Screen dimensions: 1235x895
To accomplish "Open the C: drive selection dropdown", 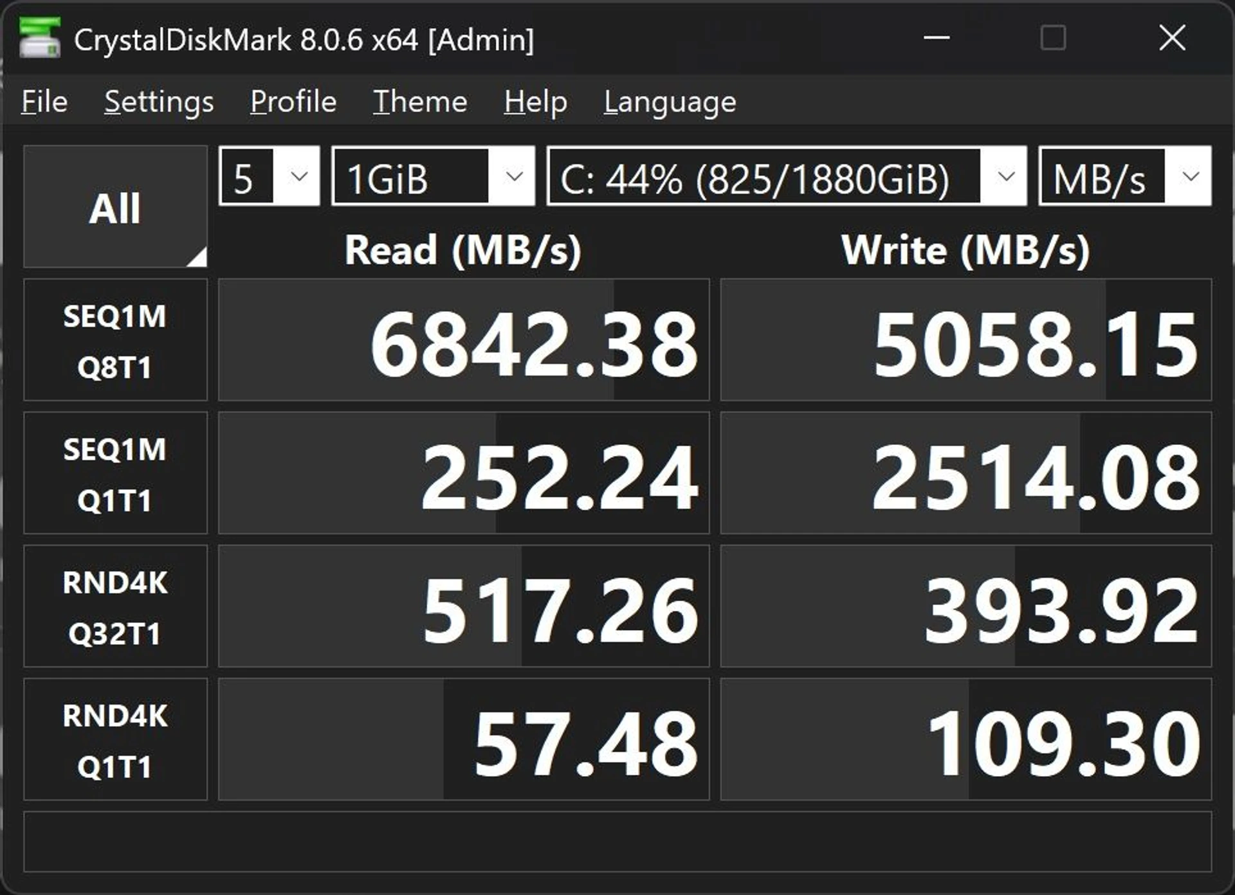I will tap(786, 176).
